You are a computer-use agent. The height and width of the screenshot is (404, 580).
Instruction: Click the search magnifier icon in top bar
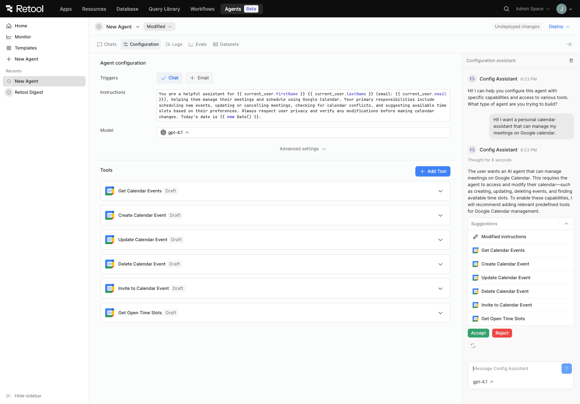[x=506, y=9]
